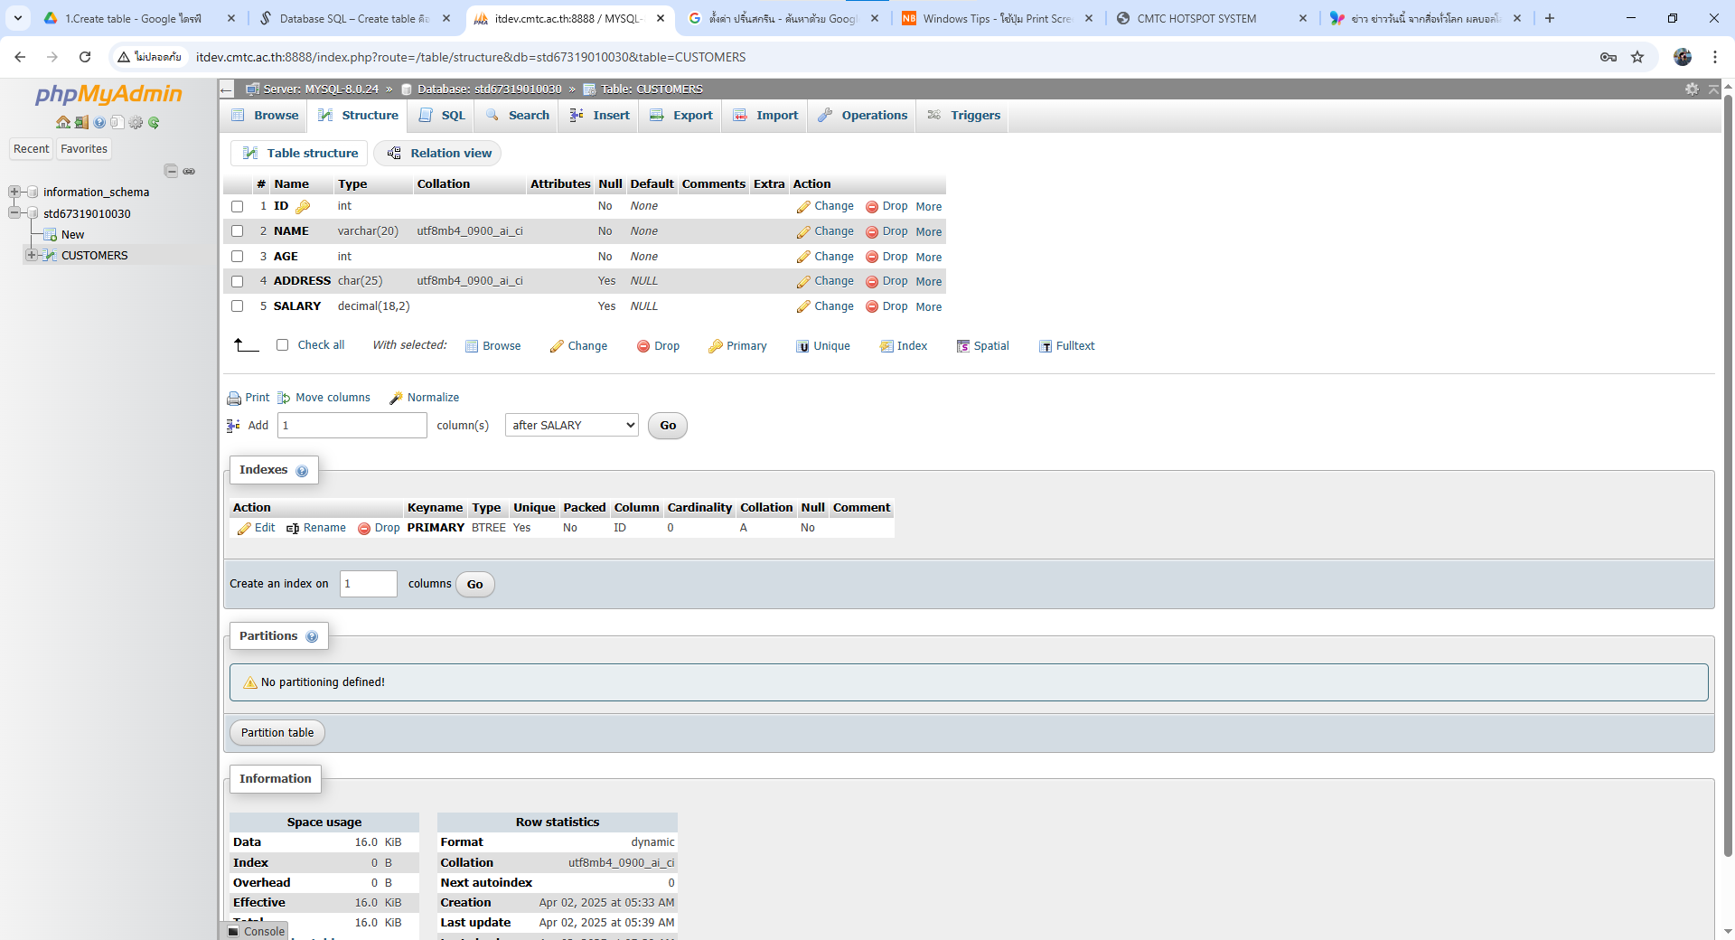
Task: Open phpMyAdmin documentation help icon
Action: point(99,122)
